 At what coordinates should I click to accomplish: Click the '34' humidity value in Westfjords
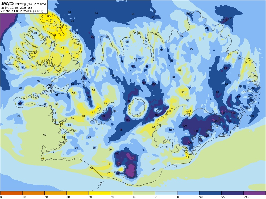(55, 35)
